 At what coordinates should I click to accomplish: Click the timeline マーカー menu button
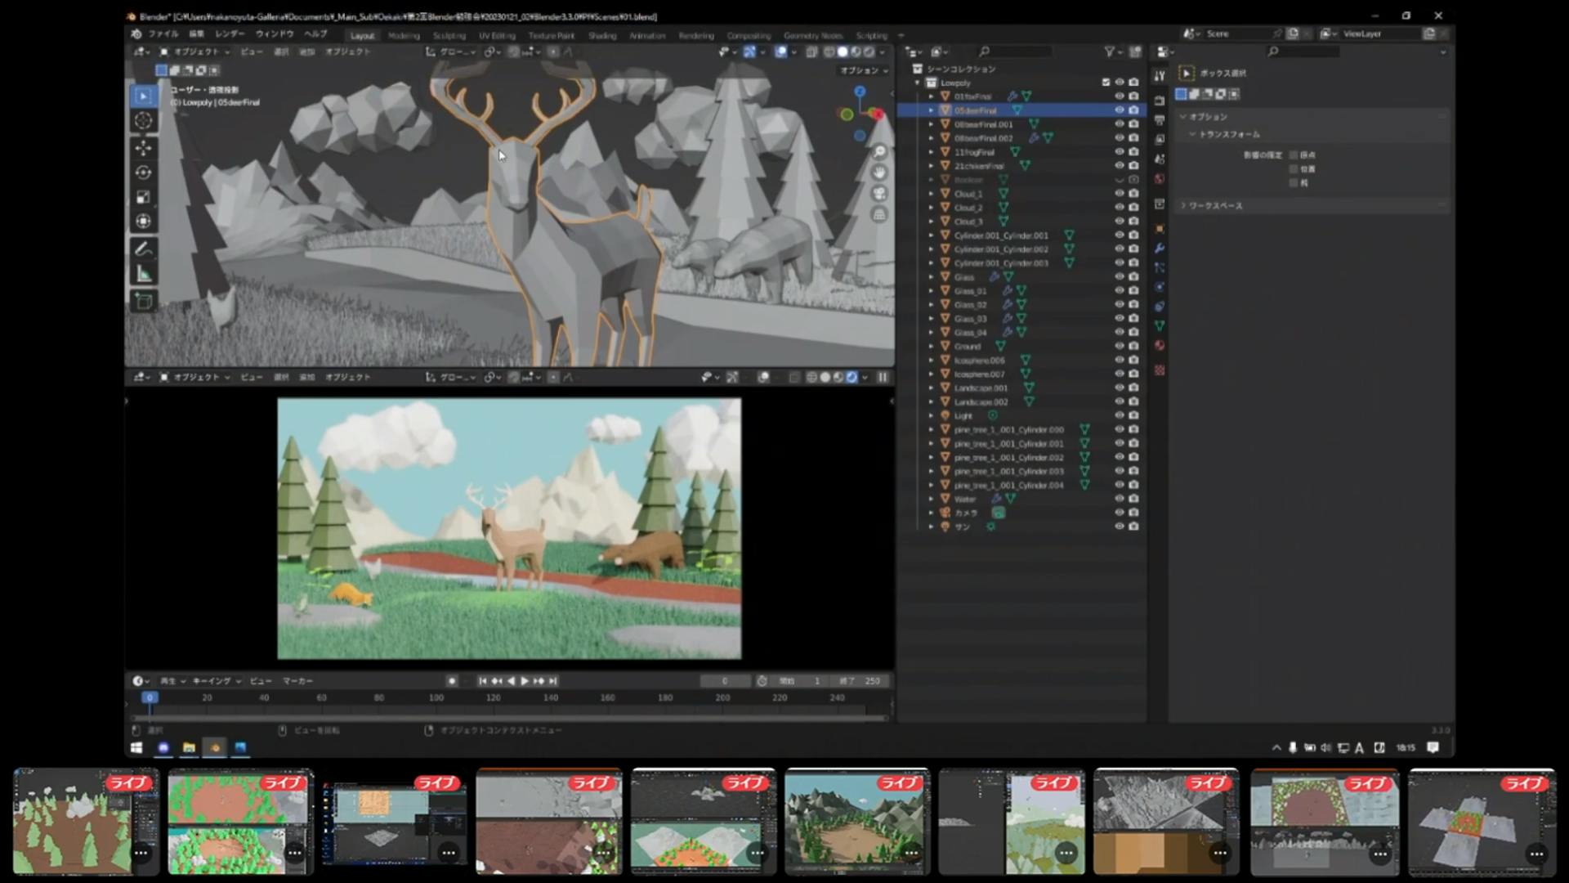click(x=298, y=681)
